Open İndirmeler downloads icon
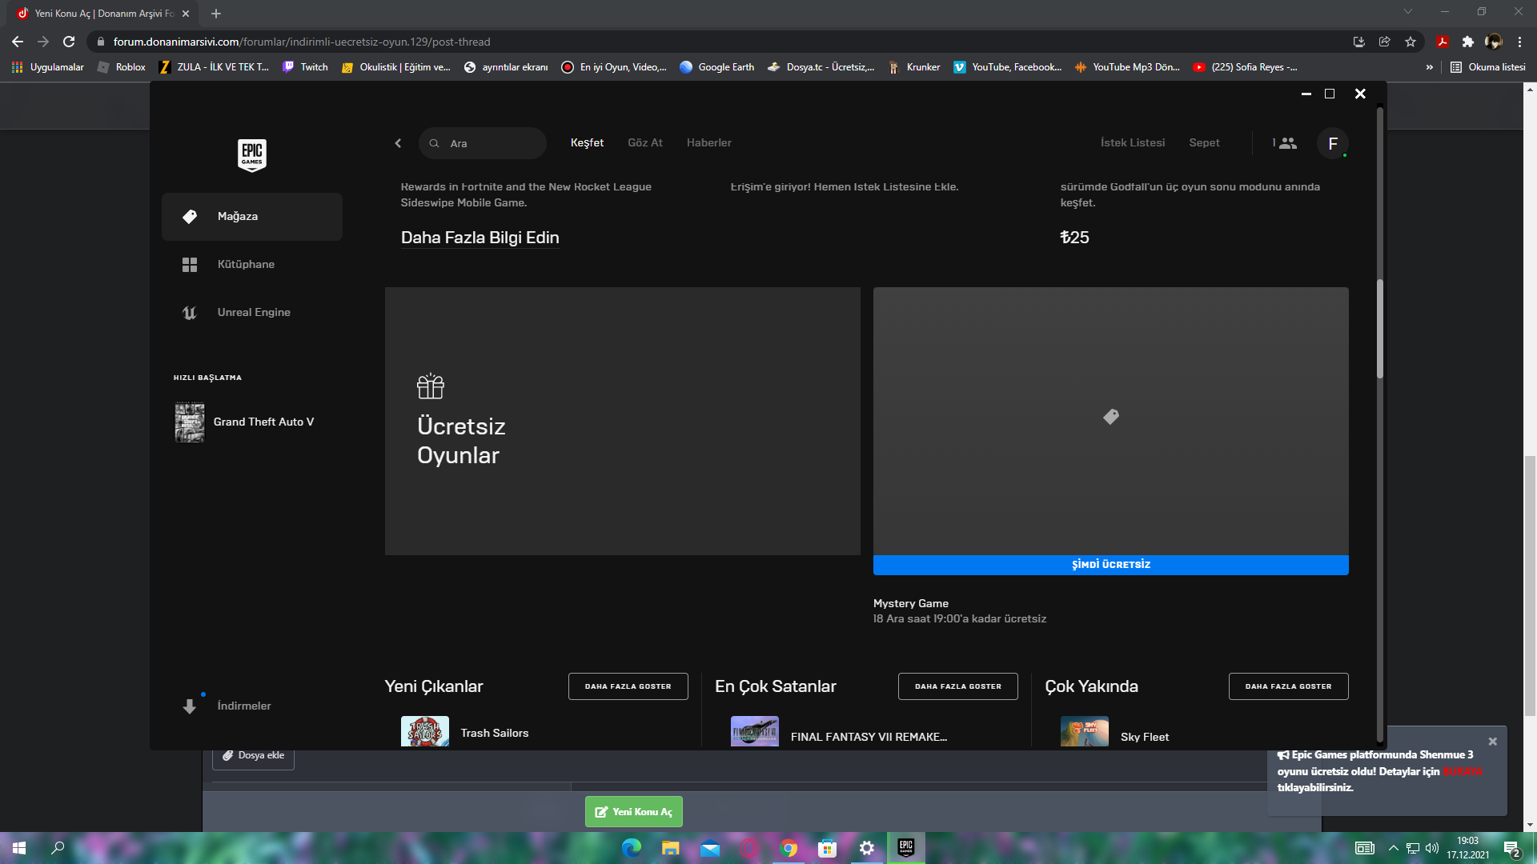1537x864 pixels. click(190, 706)
